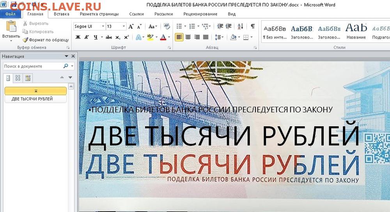Switch to the Ссылки tab

click(x=136, y=14)
